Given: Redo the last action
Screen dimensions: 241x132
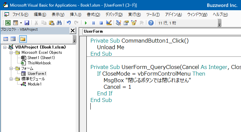Looking at the screenshot, I should coord(76,23).
